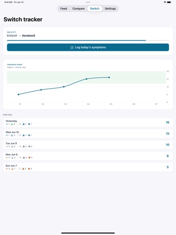Click the D7 axis label on chart
The height and width of the screenshot is (235, 176).
click(156, 104)
